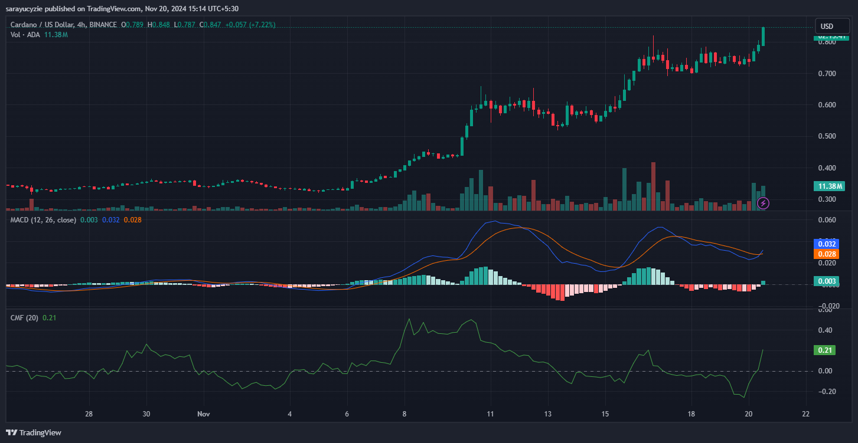Viewport: 858px width, 443px height.
Task: Click the 0.40 CMF scale label
Action: [x=825, y=330]
